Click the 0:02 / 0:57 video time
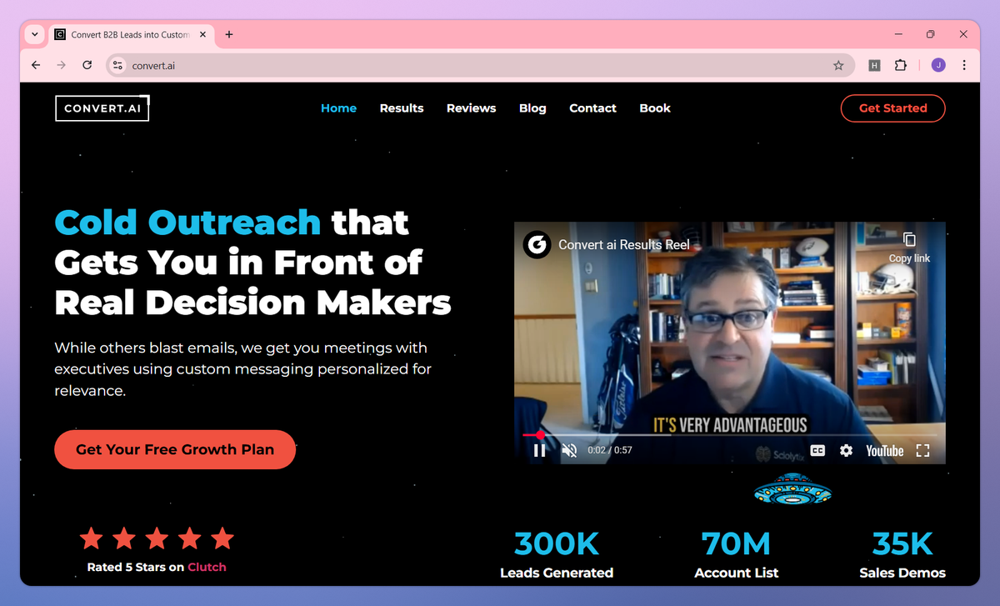This screenshot has height=606, width=1000. [610, 450]
